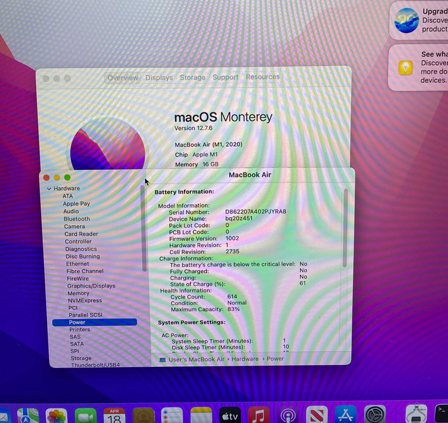The width and height of the screenshot is (448, 423).
Task: Select Apple Pay in the sidebar
Action: point(76,204)
